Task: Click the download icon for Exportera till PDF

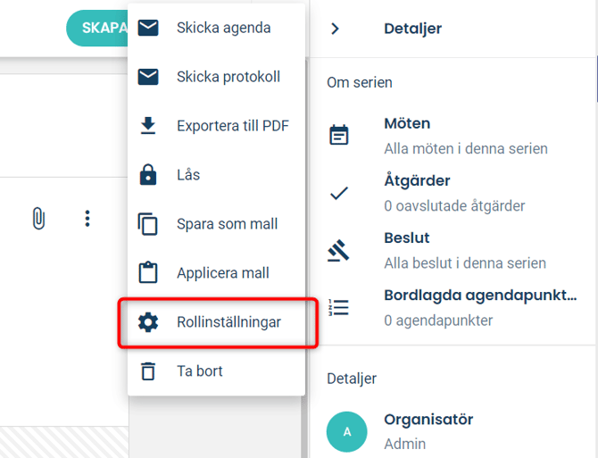Action: click(x=148, y=126)
